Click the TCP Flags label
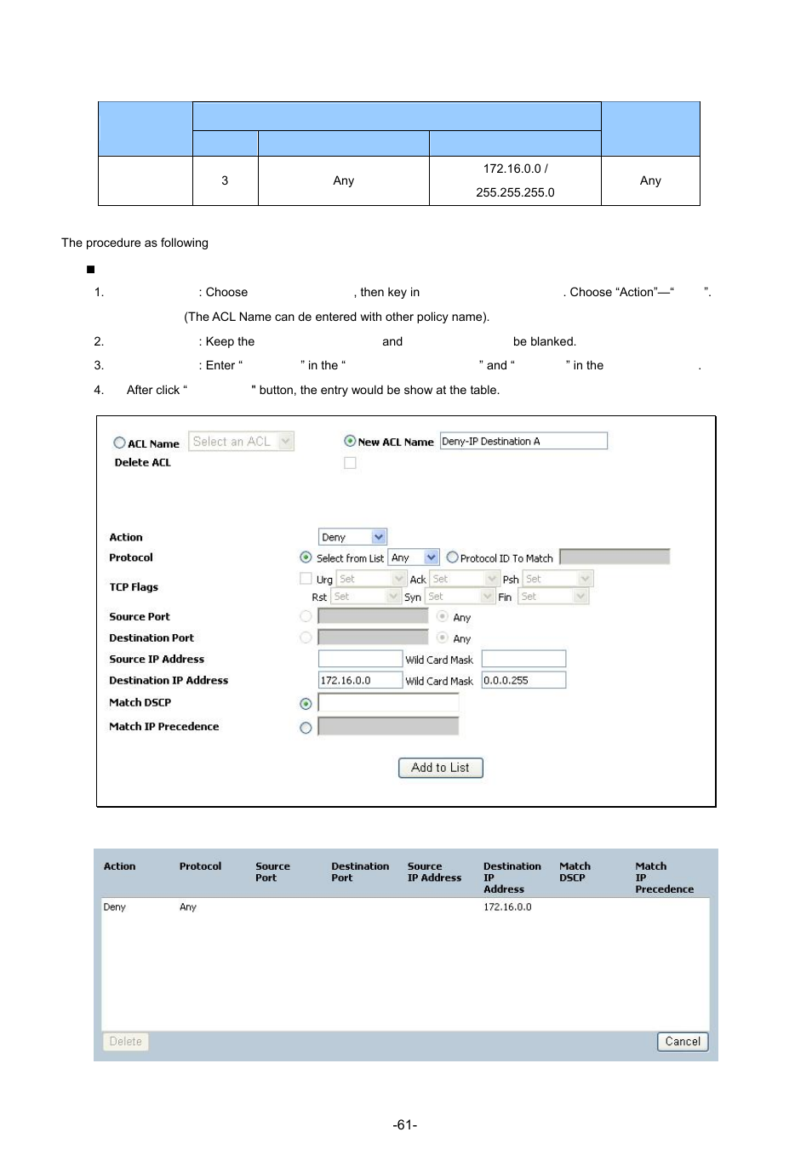 click(x=134, y=587)
